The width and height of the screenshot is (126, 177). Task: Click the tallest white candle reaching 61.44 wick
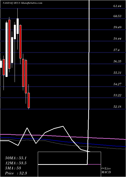(x=18, y=26)
